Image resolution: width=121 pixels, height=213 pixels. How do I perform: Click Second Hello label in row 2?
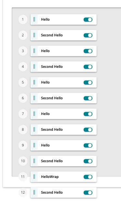point(52,35)
